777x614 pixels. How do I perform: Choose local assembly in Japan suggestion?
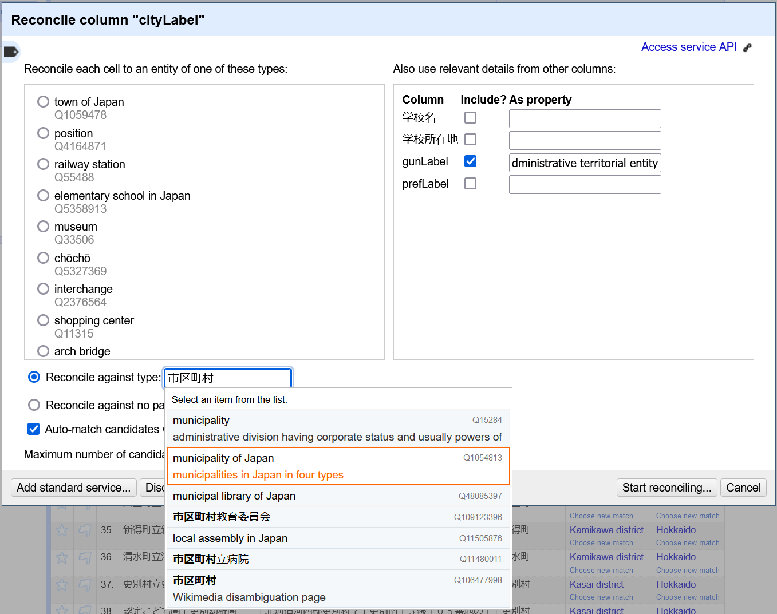(338, 538)
